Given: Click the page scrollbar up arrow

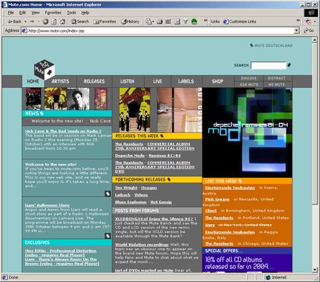Looking at the screenshot, I should 315,39.
